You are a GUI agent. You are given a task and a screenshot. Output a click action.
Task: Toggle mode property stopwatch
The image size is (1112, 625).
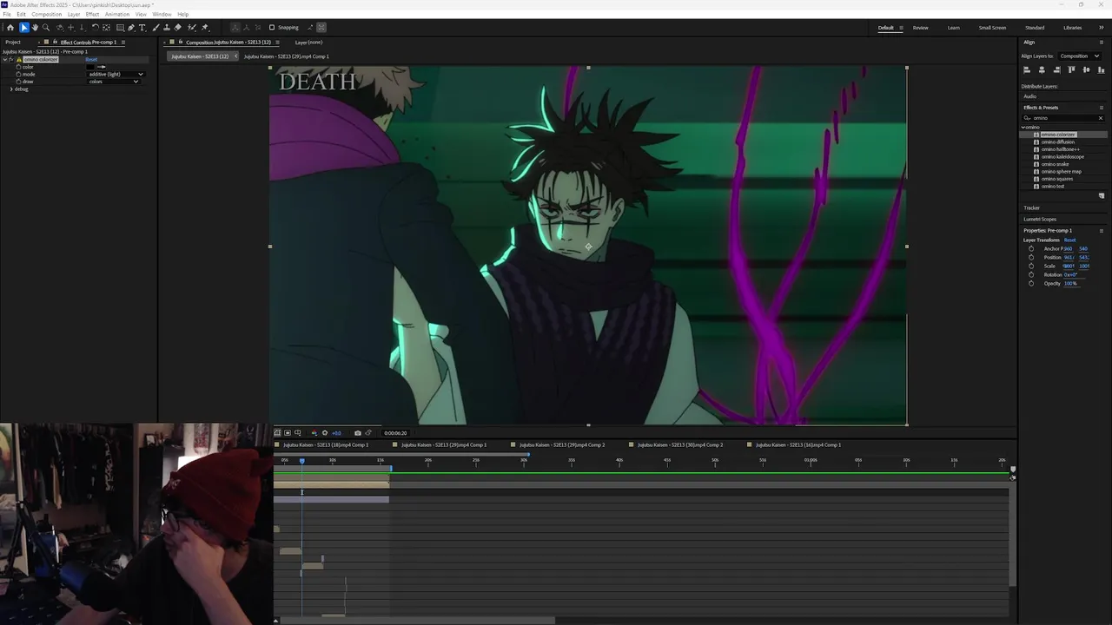point(18,74)
